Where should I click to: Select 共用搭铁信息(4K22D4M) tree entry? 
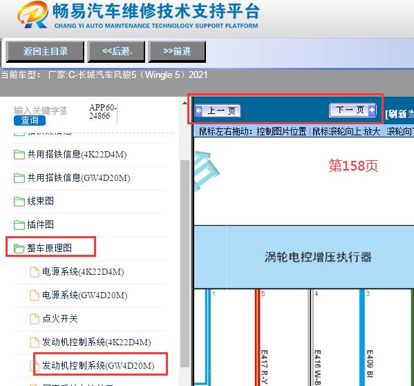[x=77, y=155]
